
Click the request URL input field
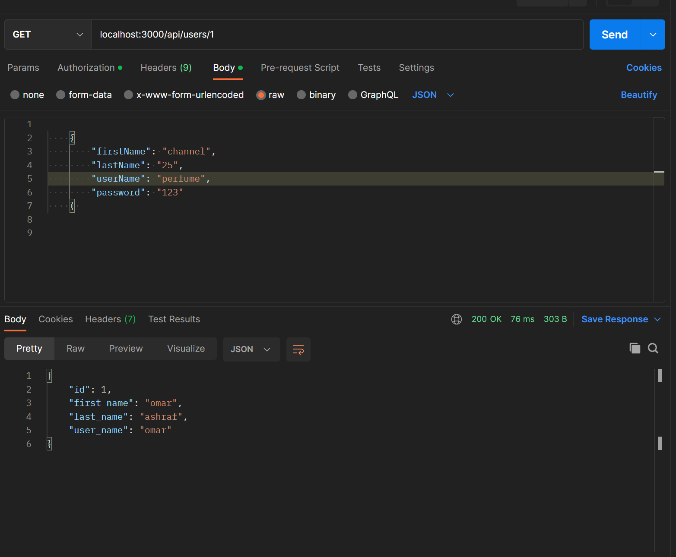[x=302, y=35]
